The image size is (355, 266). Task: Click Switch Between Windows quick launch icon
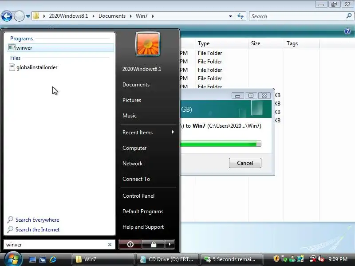tap(42, 259)
